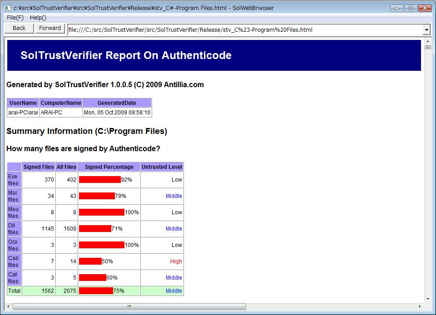Click the 'Mon, 05 Oct 2009 09:58:10' cell

point(117,113)
